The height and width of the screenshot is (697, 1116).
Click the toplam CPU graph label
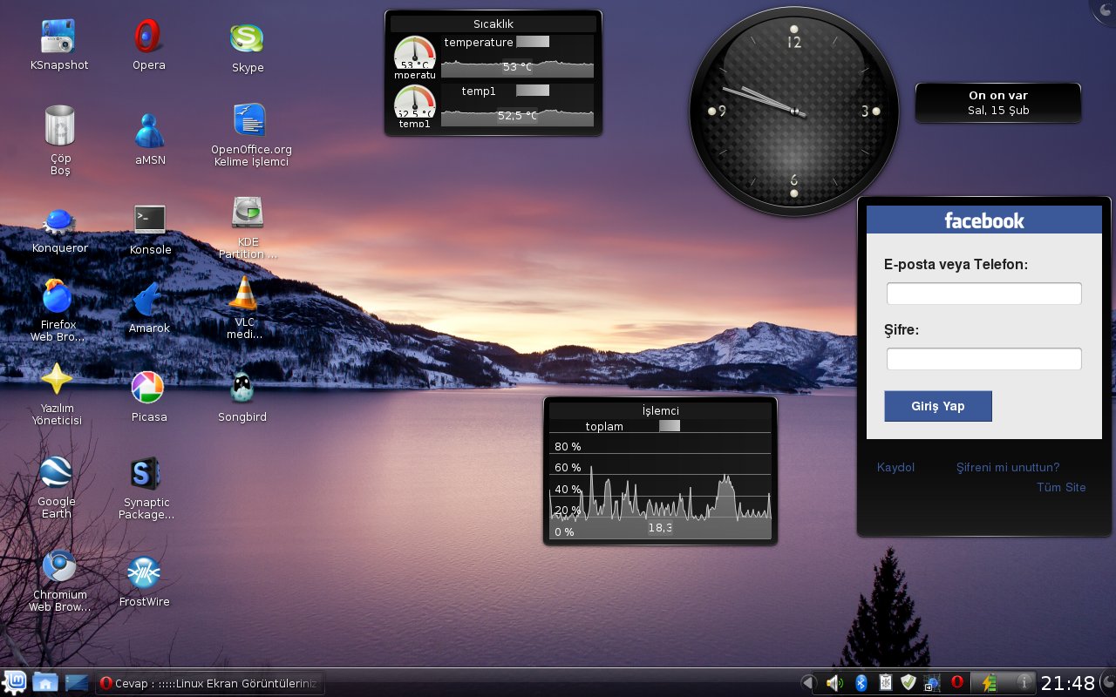[x=604, y=426]
